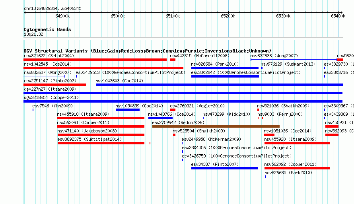Click nsv521036 (Shaikh2009) label
The width and height of the screenshot is (354, 204).
(283, 106)
